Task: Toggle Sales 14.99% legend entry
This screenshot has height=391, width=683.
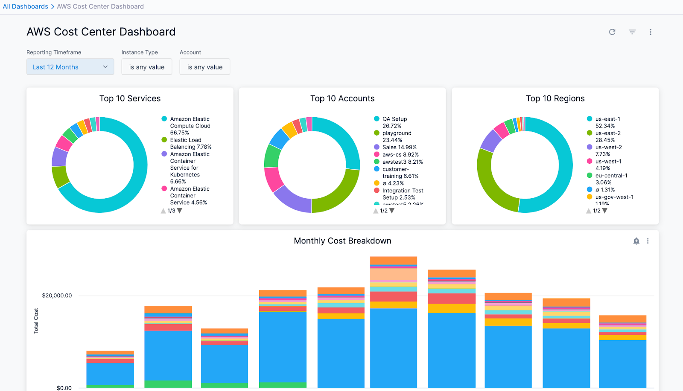Action: (x=395, y=147)
